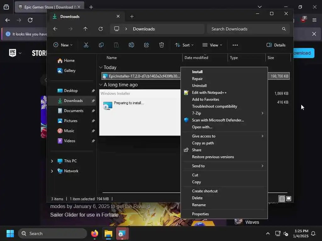This screenshot has width=322, height=241.
Task: Click the Epic Games logo
Action: pyautogui.click(x=13, y=53)
